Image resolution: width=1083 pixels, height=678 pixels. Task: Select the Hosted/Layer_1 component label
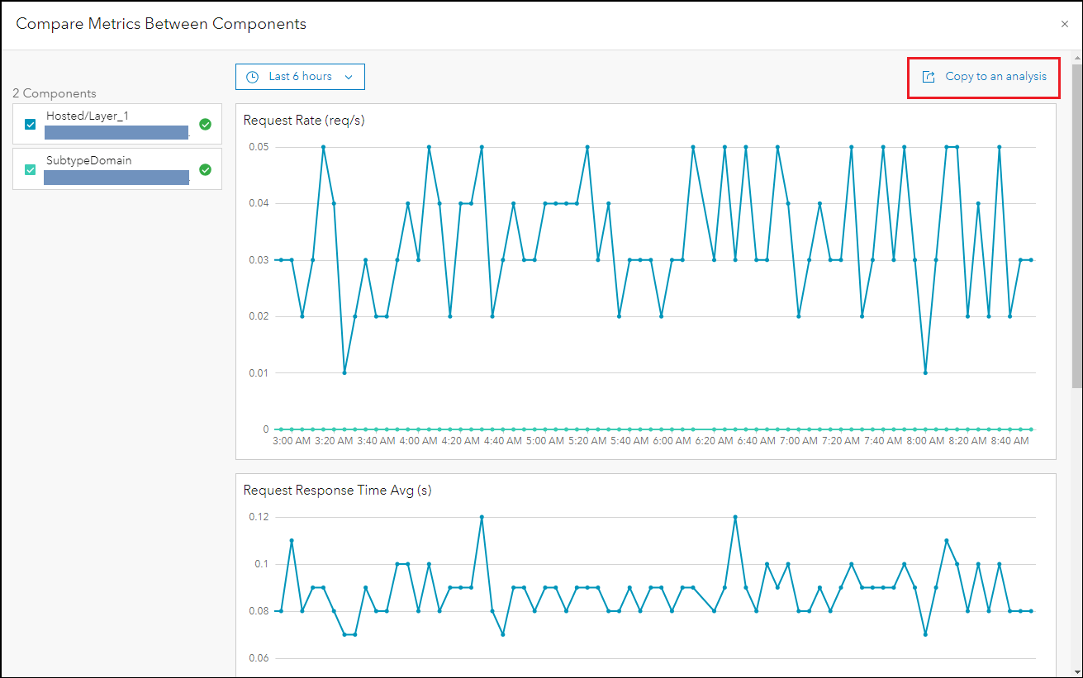point(87,116)
